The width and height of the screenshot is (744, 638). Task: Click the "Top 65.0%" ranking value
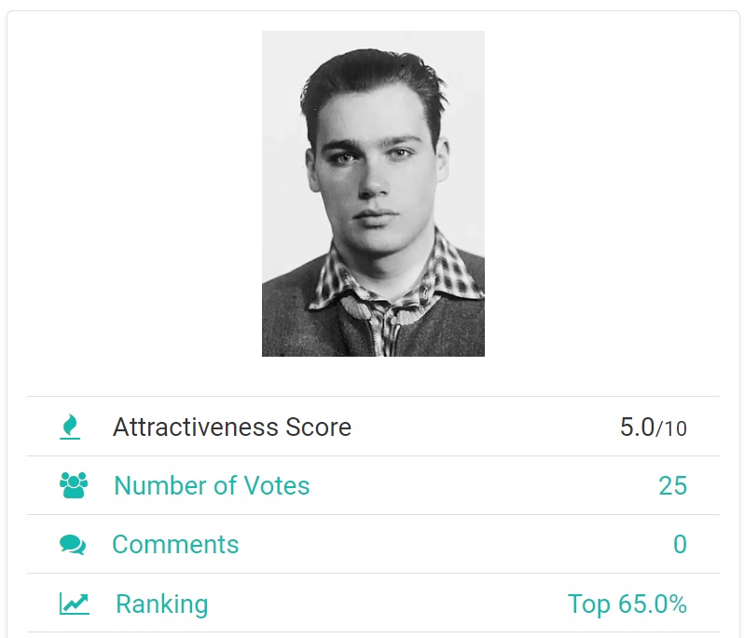coord(627,604)
